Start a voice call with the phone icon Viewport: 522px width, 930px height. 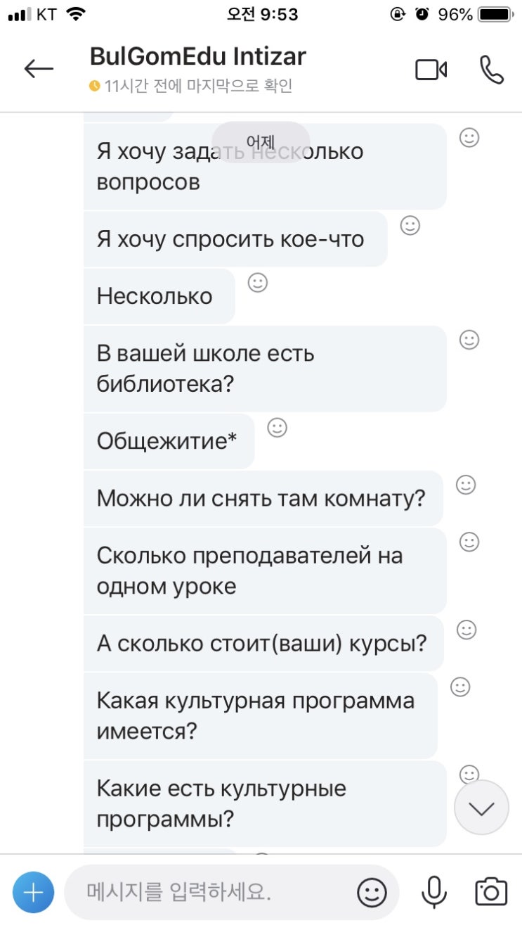tap(491, 70)
